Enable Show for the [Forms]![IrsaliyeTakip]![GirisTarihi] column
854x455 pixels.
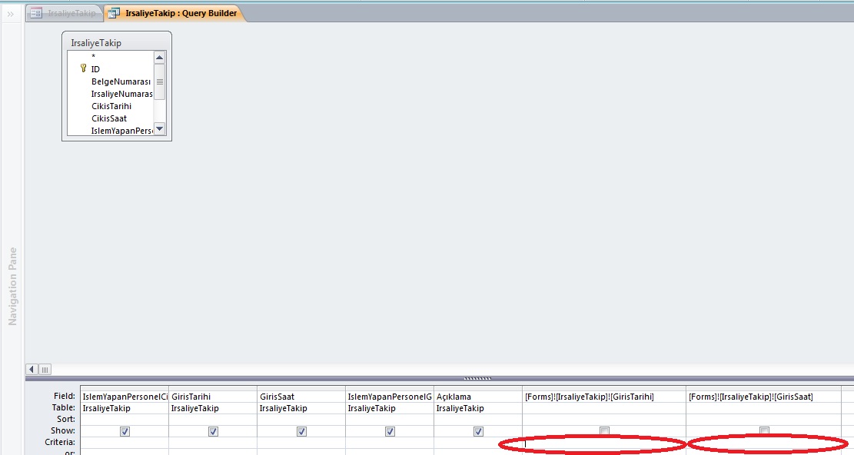point(604,432)
